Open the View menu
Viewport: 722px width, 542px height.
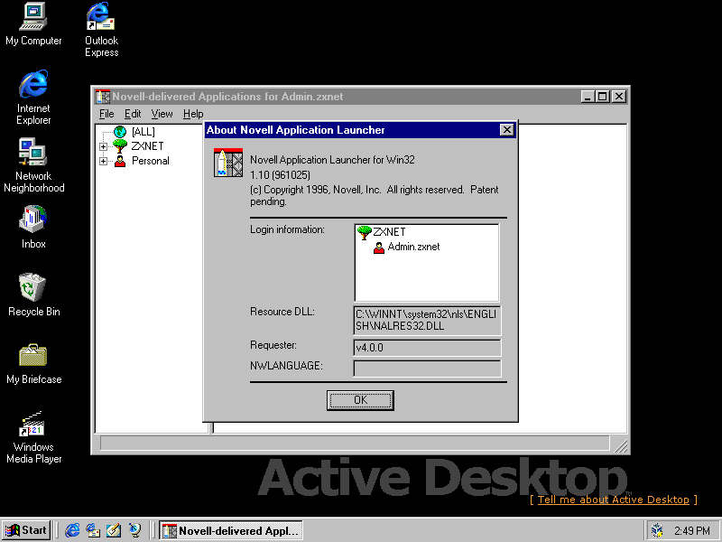[162, 114]
